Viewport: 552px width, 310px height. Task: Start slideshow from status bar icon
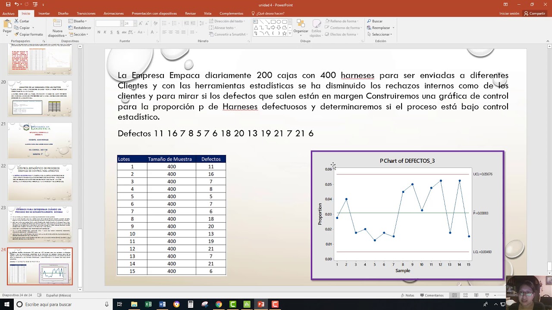tap(487, 295)
